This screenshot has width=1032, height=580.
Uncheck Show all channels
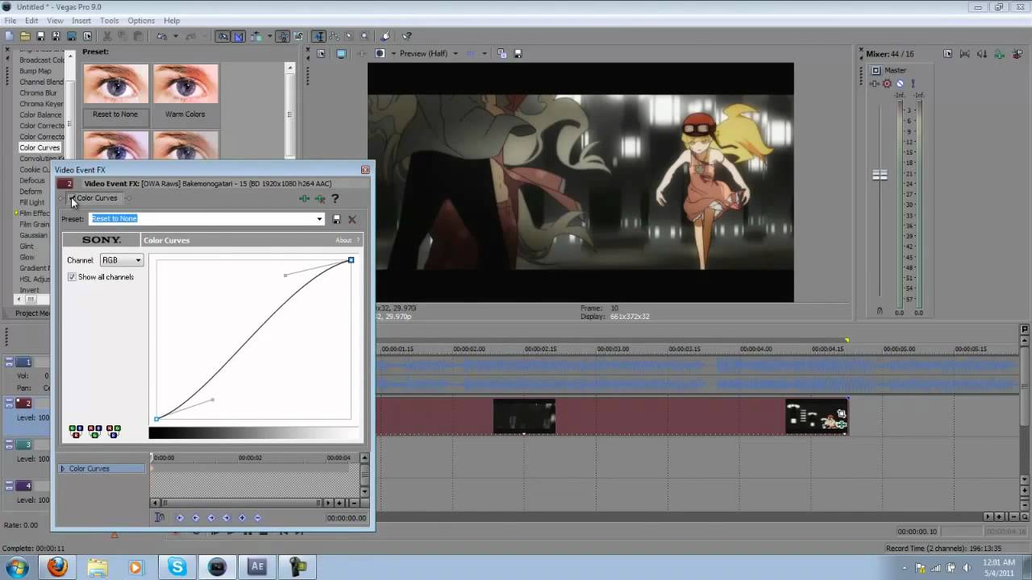[72, 277]
